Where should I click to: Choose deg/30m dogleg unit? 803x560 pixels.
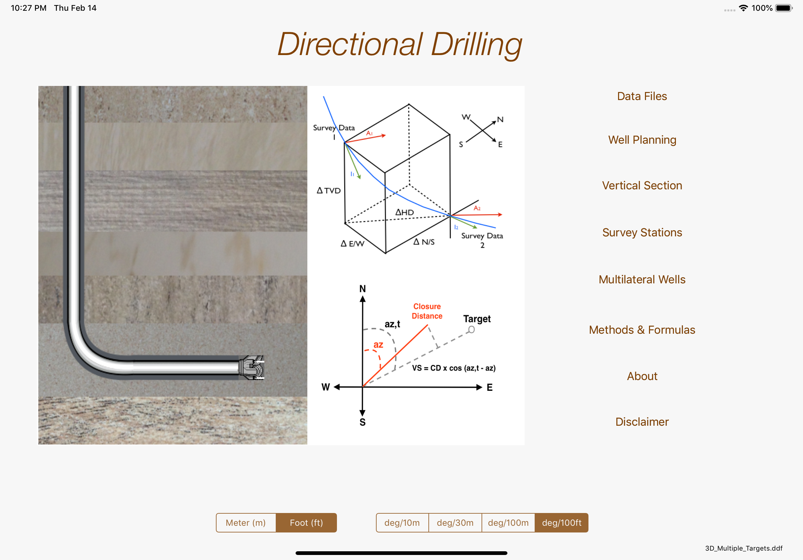[455, 523]
